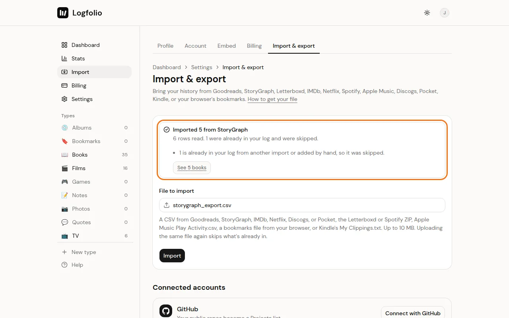Click the Types section label
Screen dimensions: 509x318
point(68,116)
